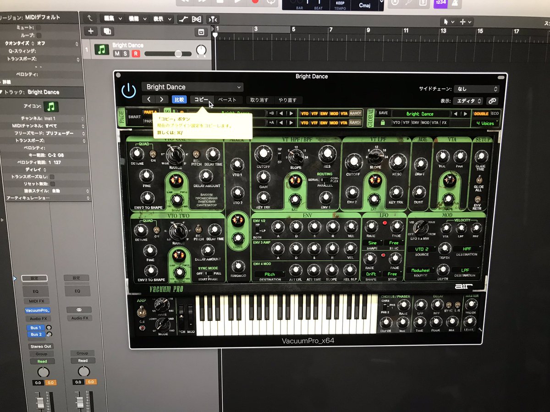Screen dimensions: 550x412
Task: Select the PART A tab
Action: (x=150, y=112)
